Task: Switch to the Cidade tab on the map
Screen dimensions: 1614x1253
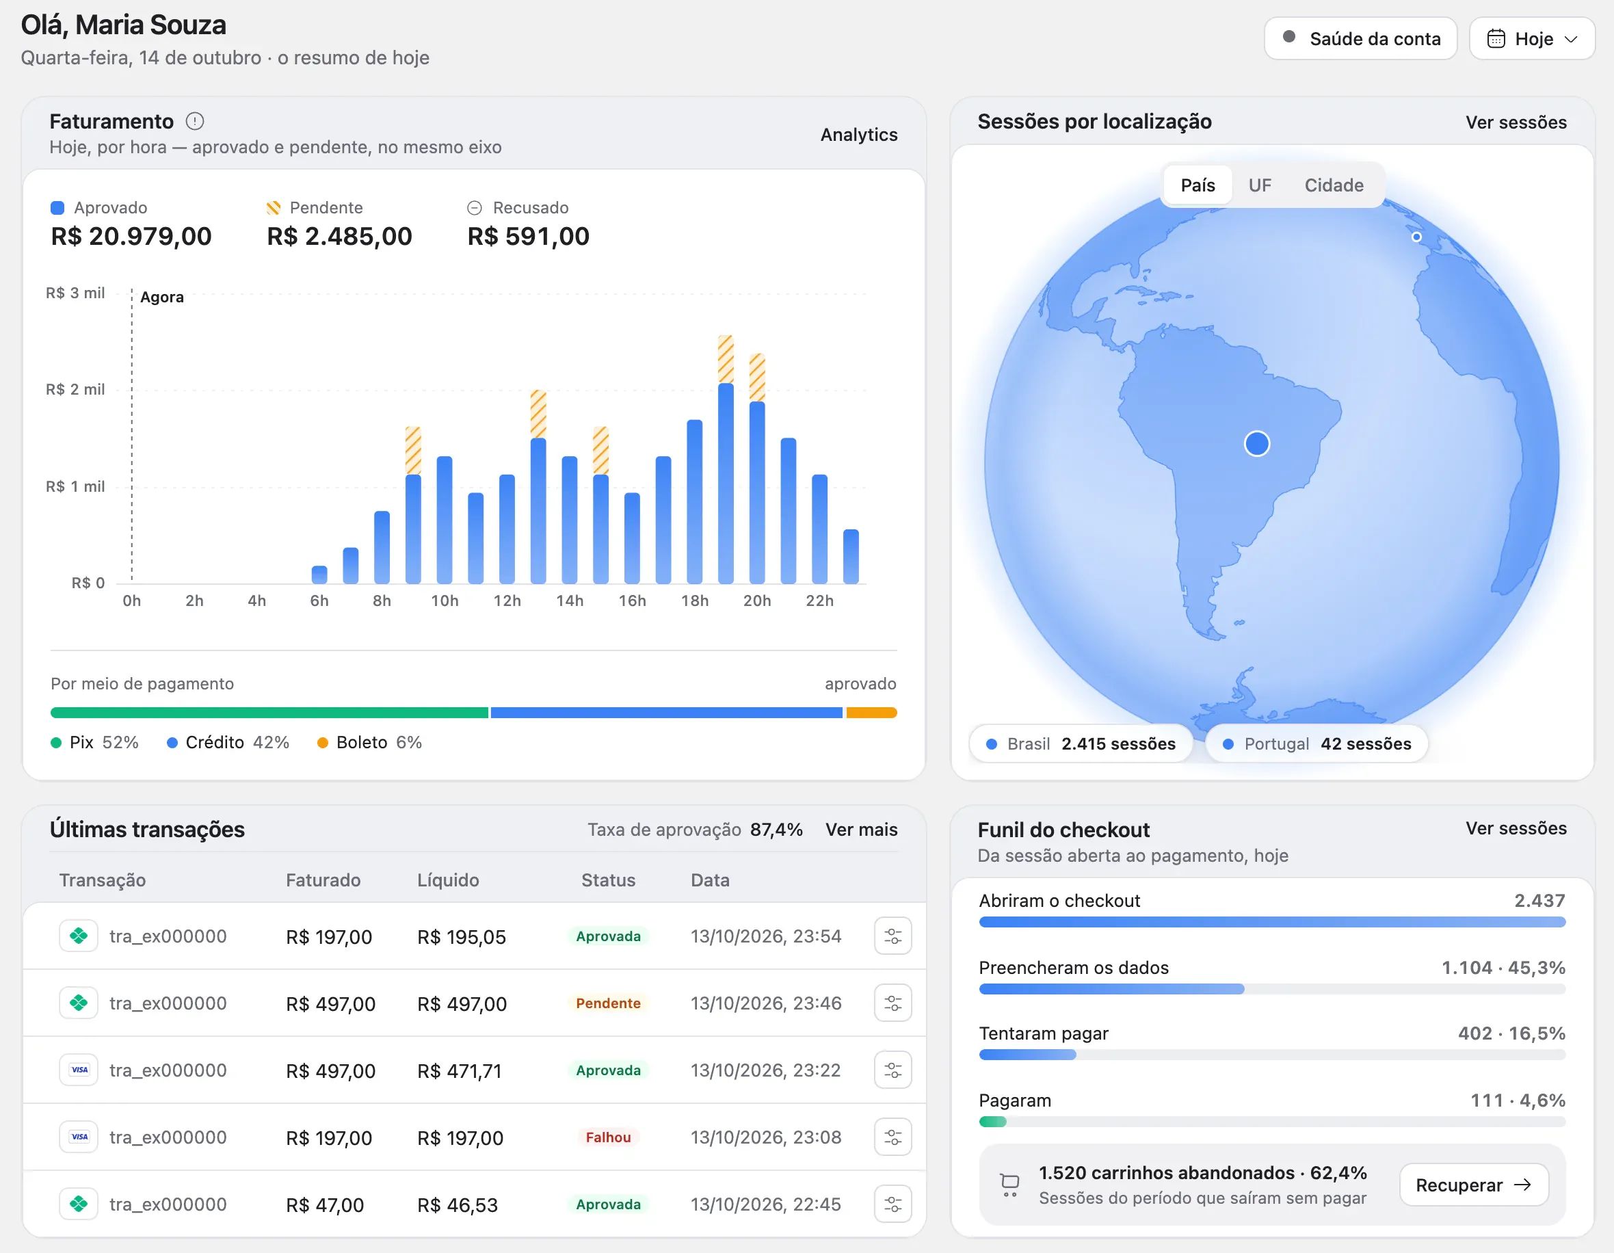Action: coord(1334,185)
